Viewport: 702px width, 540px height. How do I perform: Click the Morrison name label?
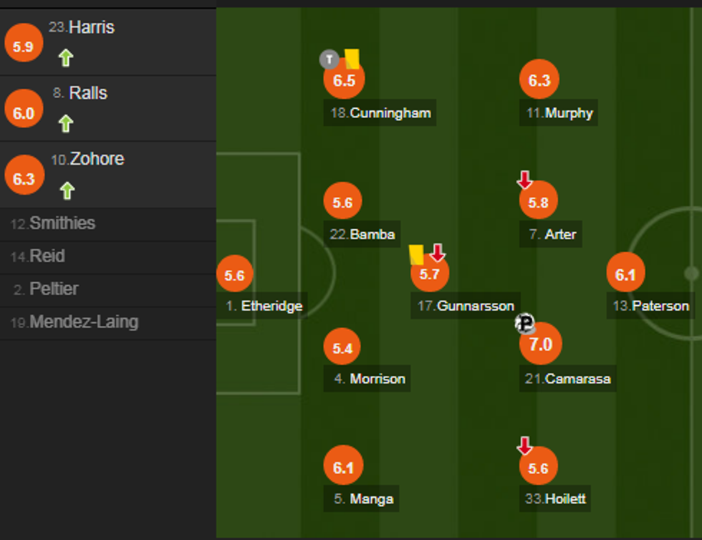(377, 379)
